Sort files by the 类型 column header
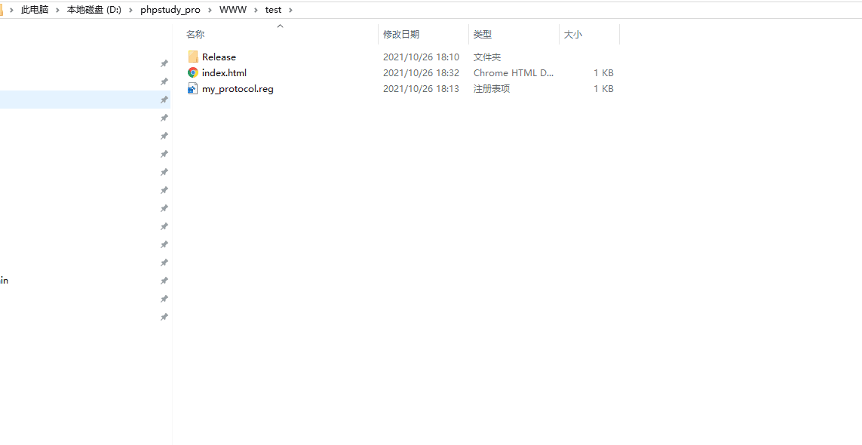 point(483,34)
